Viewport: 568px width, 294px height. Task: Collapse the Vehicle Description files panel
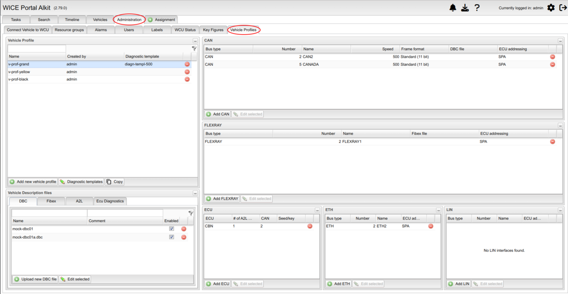(x=195, y=193)
